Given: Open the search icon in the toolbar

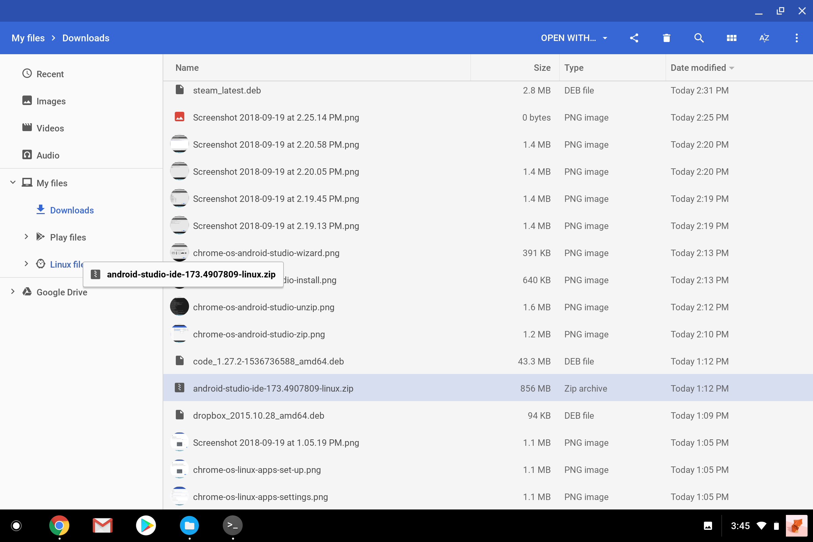Looking at the screenshot, I should pos(699,38).
